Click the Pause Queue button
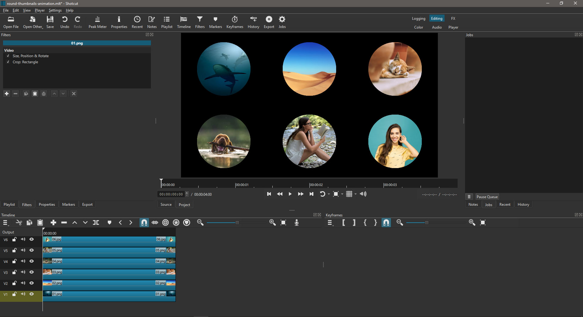Screen dimensions: 583x317 (x=487, y=197)
